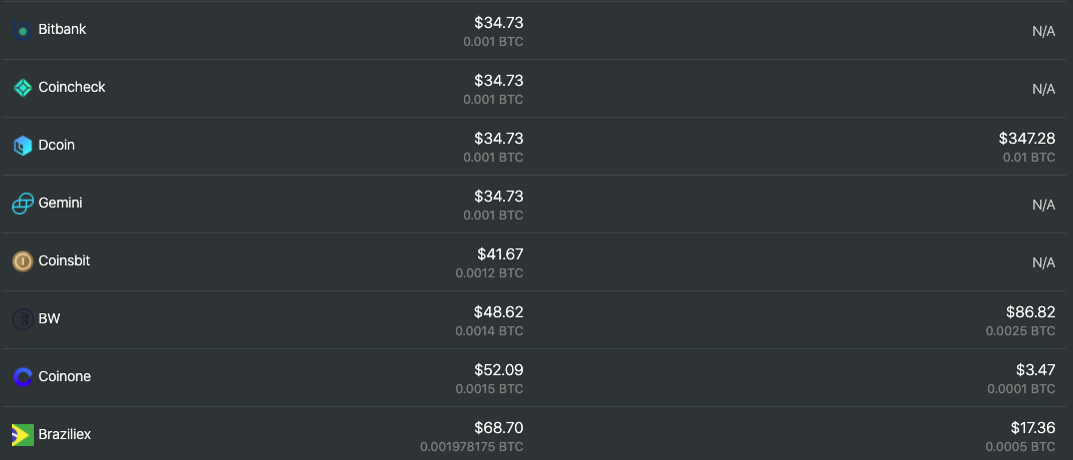Click the Braziliex flag icon
The image size is (1073, 460).
[22, 435]
